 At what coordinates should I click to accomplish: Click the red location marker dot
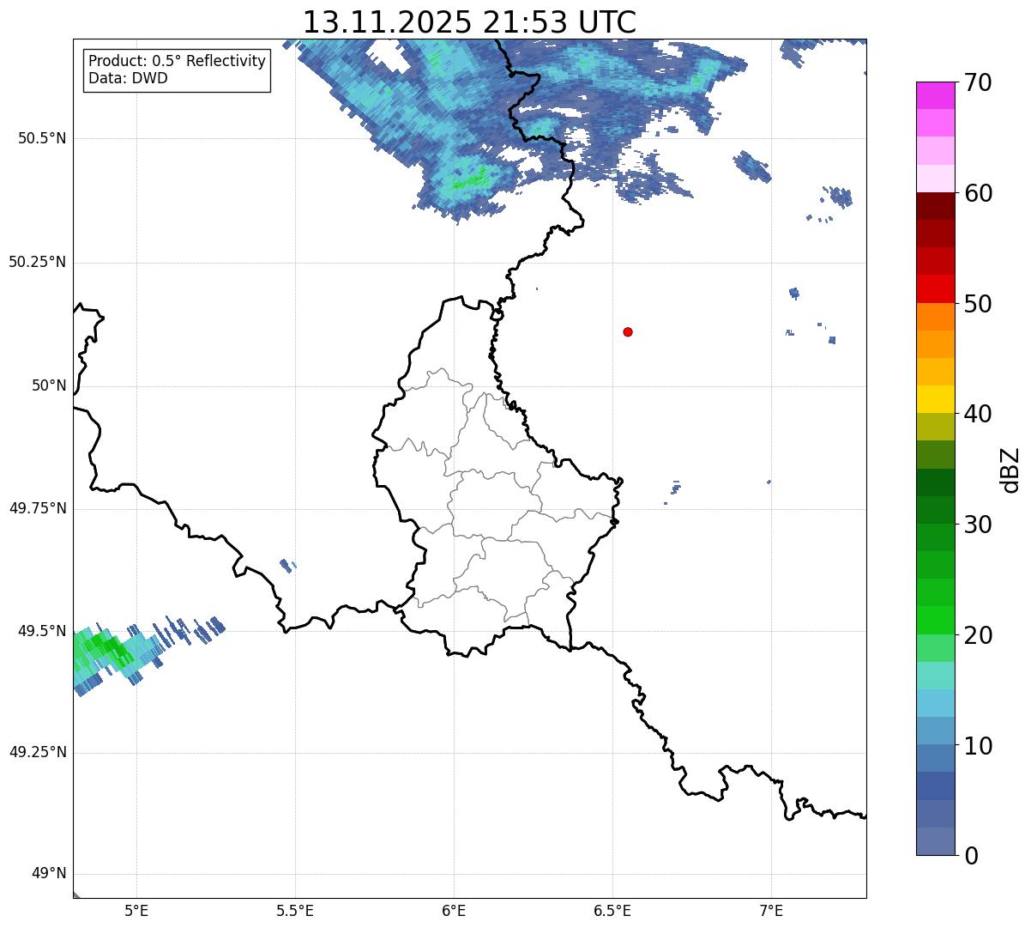pyautogui.click(x=628, y=331)
